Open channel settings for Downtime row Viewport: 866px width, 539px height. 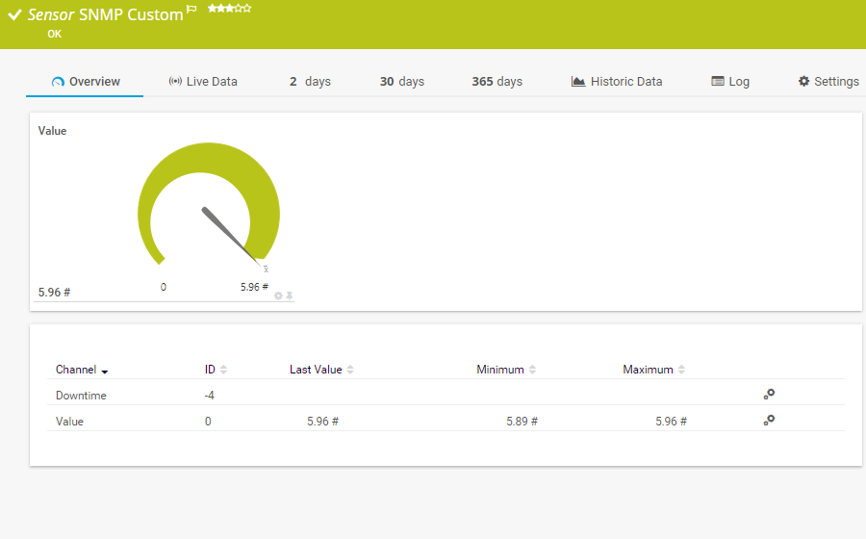click(x=769, y=395)
